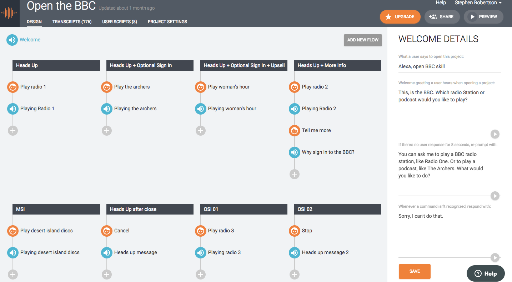Add step under MSI flow
Viewport: 512px width, 282px height.
(13, 275)
